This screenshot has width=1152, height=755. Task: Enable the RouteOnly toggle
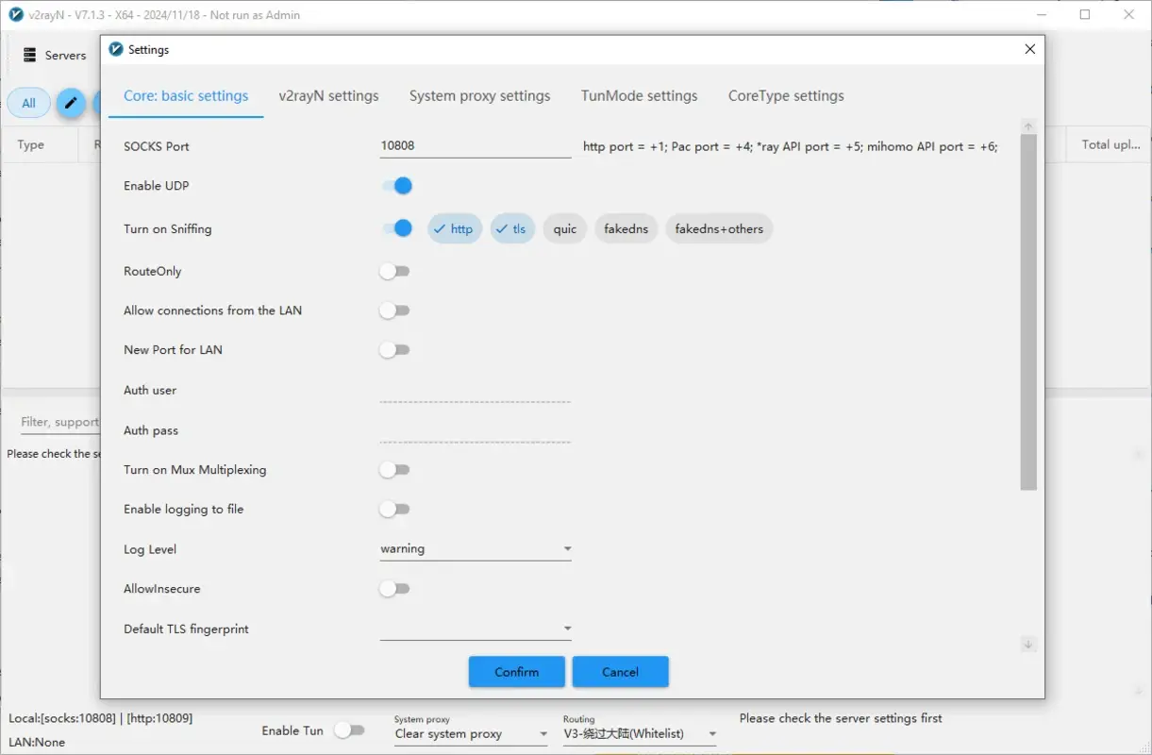pyautogui.click(x=394, y=271)
